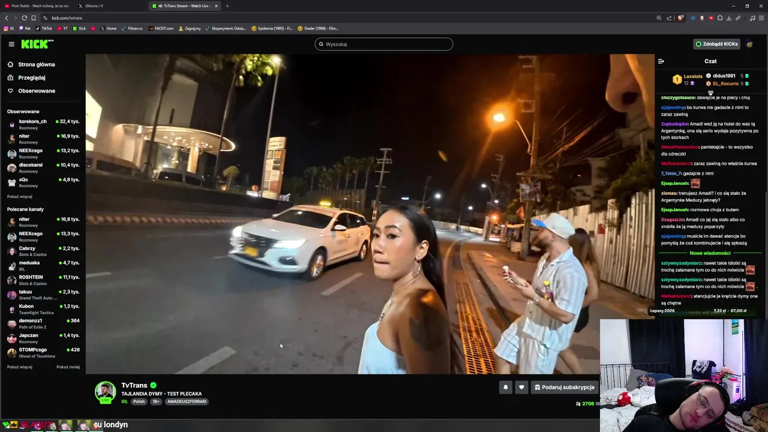Image resolution: width=768 pixels, height=432 pixels.
Task: Open the Filman.cc bookmark
Action: [132, 28]
